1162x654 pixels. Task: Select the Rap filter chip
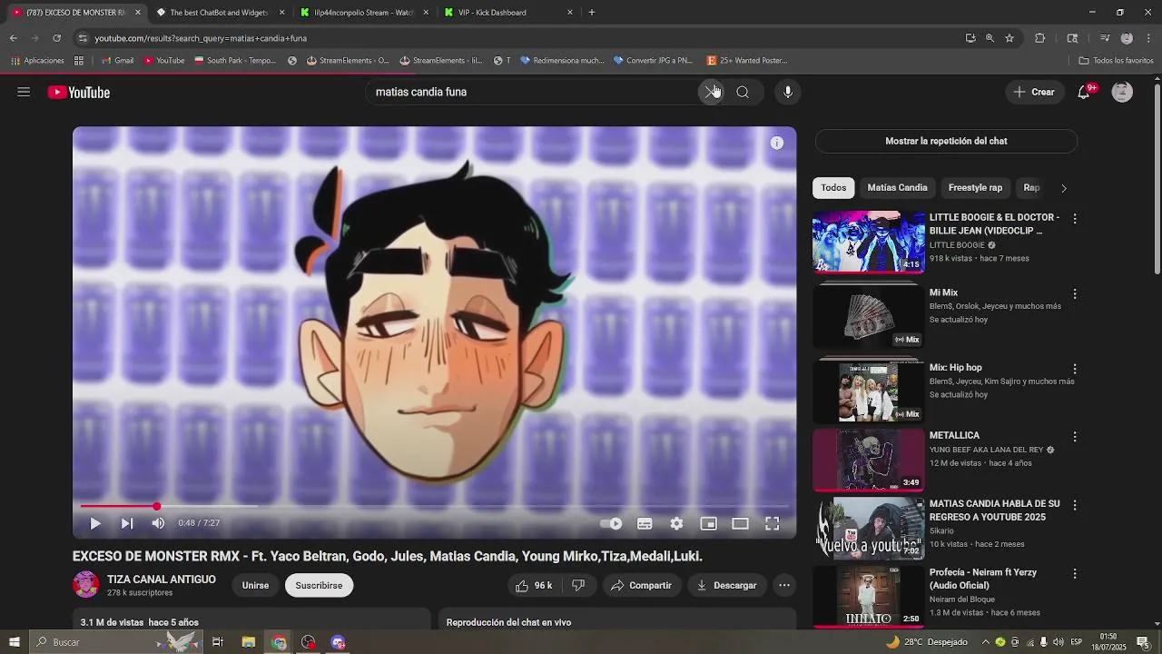pyautogui.click(x=1031, y=188)
